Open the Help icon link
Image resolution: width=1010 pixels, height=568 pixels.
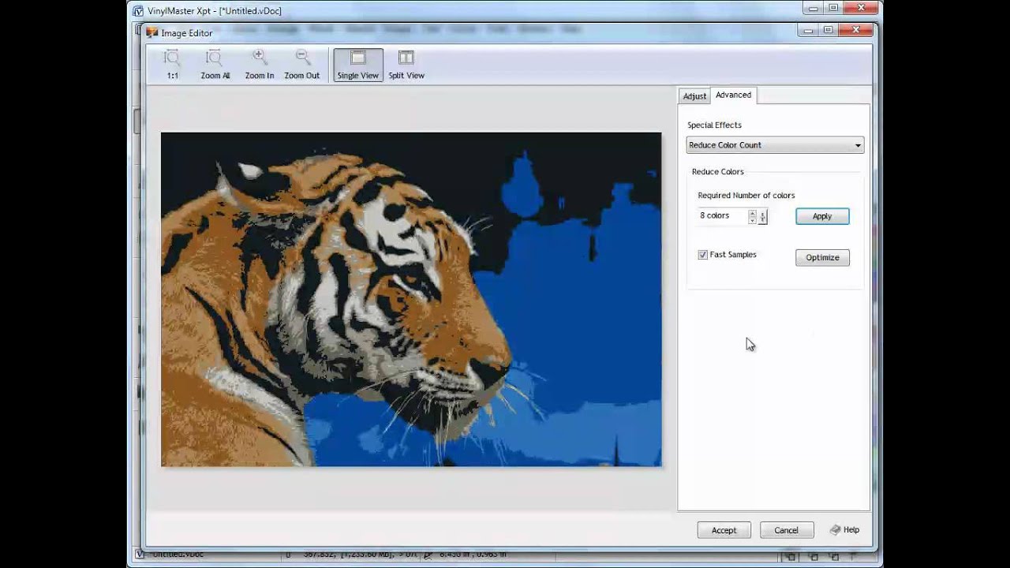(844, 530)
